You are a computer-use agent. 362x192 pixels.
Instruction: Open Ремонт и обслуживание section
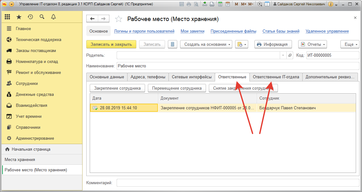[x=42, y=72]
